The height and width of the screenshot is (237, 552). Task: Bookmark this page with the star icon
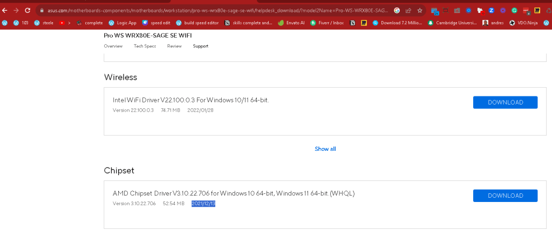[420, 11]
